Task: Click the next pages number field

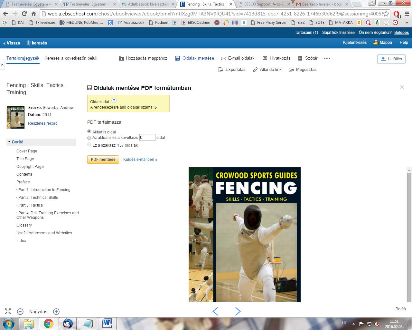Action: pos(147,138)
